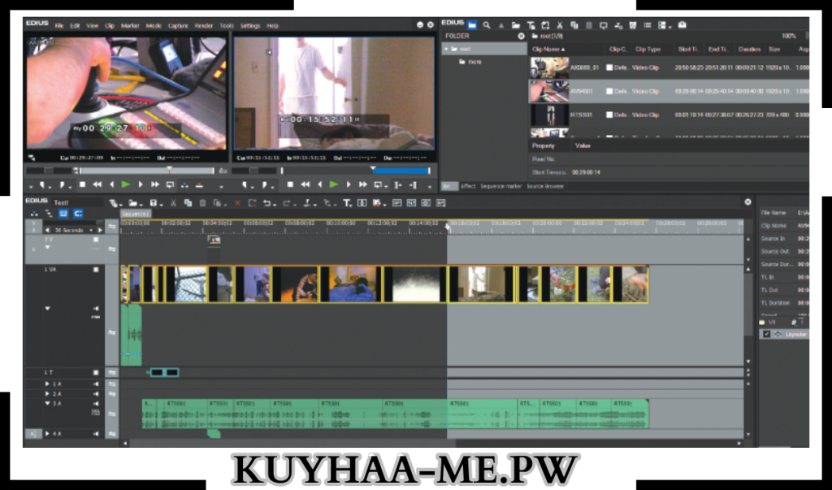The width and height of the screenshot is (832, 490).
Task: Switch to the Sequence marker tab
Action: [x=500, y=186]
